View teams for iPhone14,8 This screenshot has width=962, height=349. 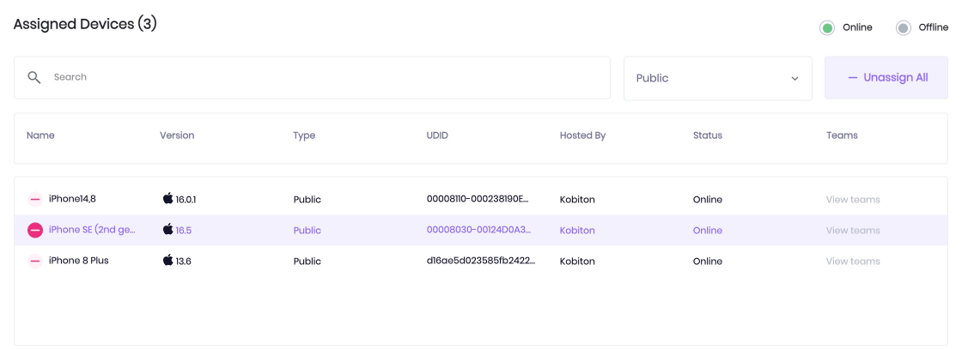[x=853, y=200]
